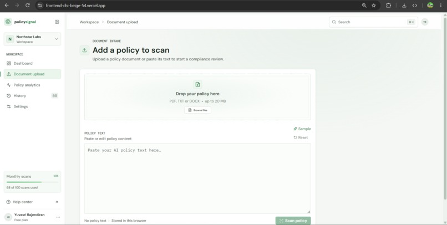Click the Workspace breadcrumb
447x225 pixels.
coord(89,22)
